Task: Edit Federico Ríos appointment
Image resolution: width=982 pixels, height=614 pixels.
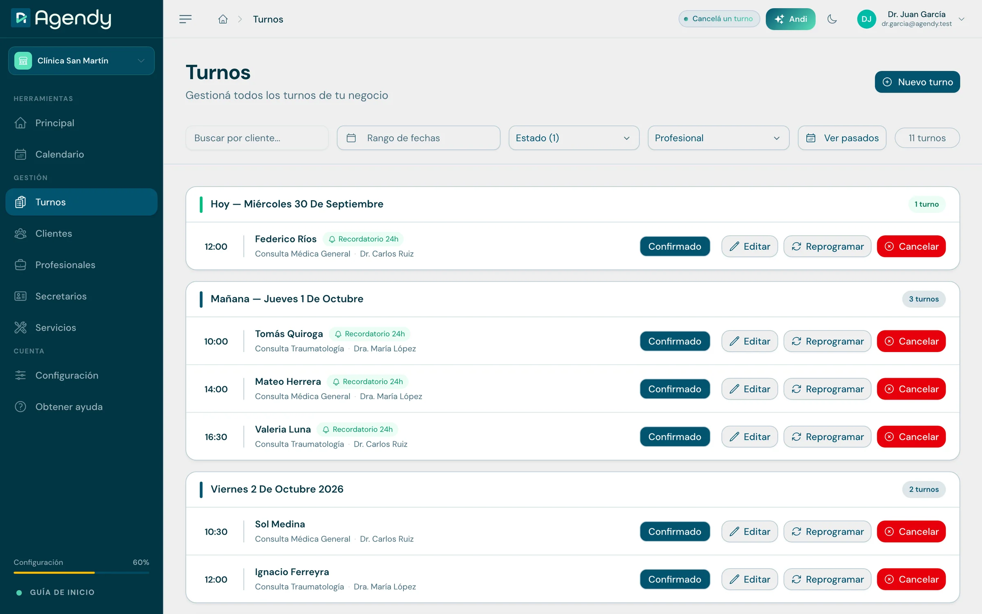Action: 749,246
